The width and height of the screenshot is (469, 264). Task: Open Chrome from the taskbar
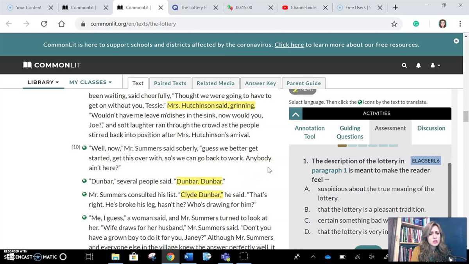[170, 257]
